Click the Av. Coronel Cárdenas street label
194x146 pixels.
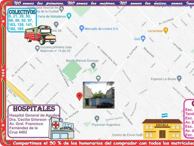[63, 76]
